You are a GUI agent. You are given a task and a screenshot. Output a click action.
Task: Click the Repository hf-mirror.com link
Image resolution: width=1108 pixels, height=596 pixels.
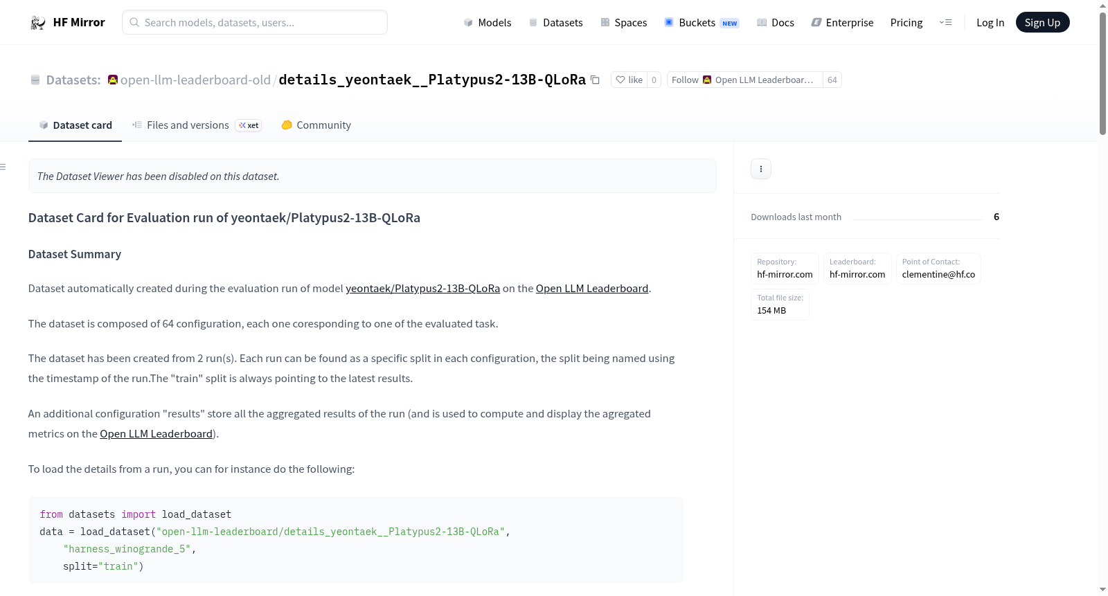click(785, 269)
